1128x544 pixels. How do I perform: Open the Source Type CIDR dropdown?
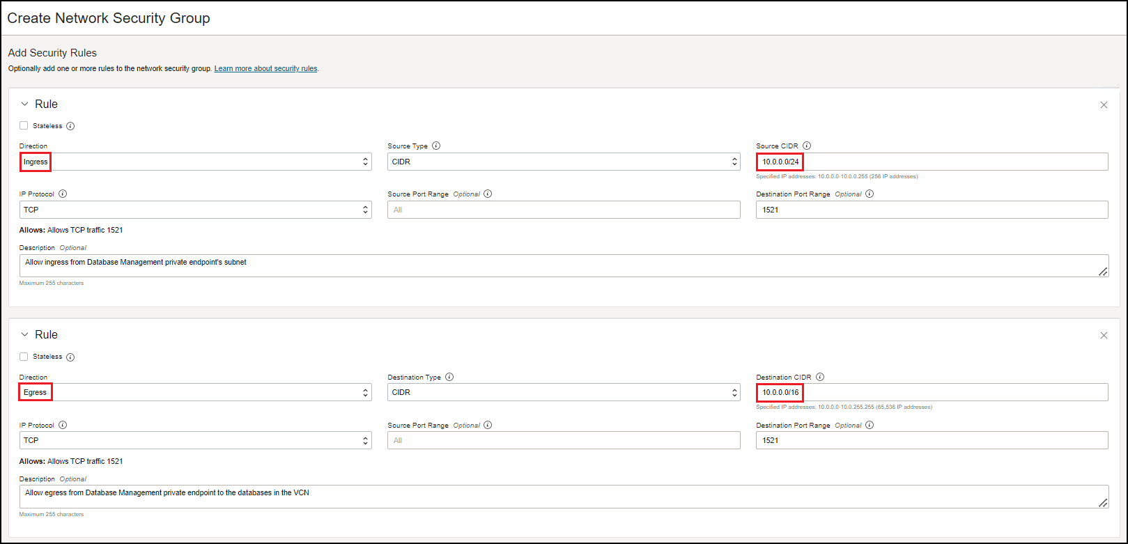tap(563, 162)
